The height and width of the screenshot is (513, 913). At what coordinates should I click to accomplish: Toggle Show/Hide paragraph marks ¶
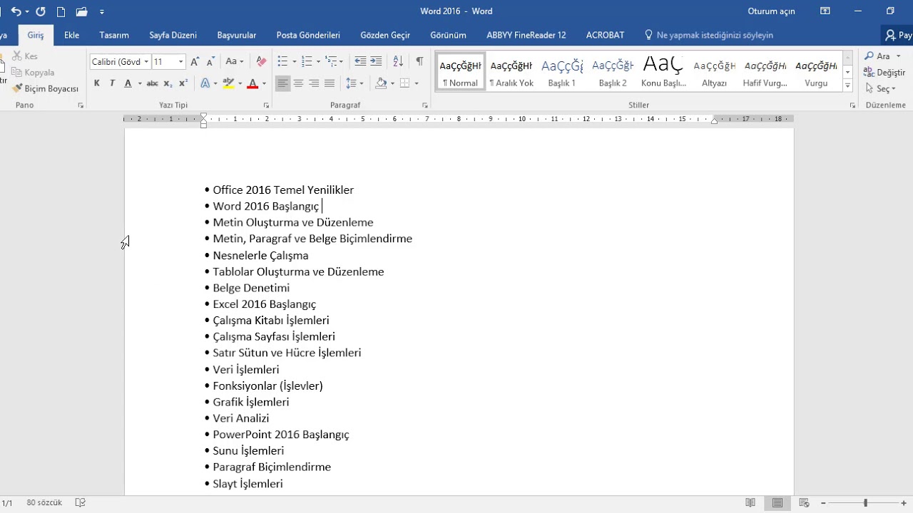pyautogui.click(x=419, y=62)
